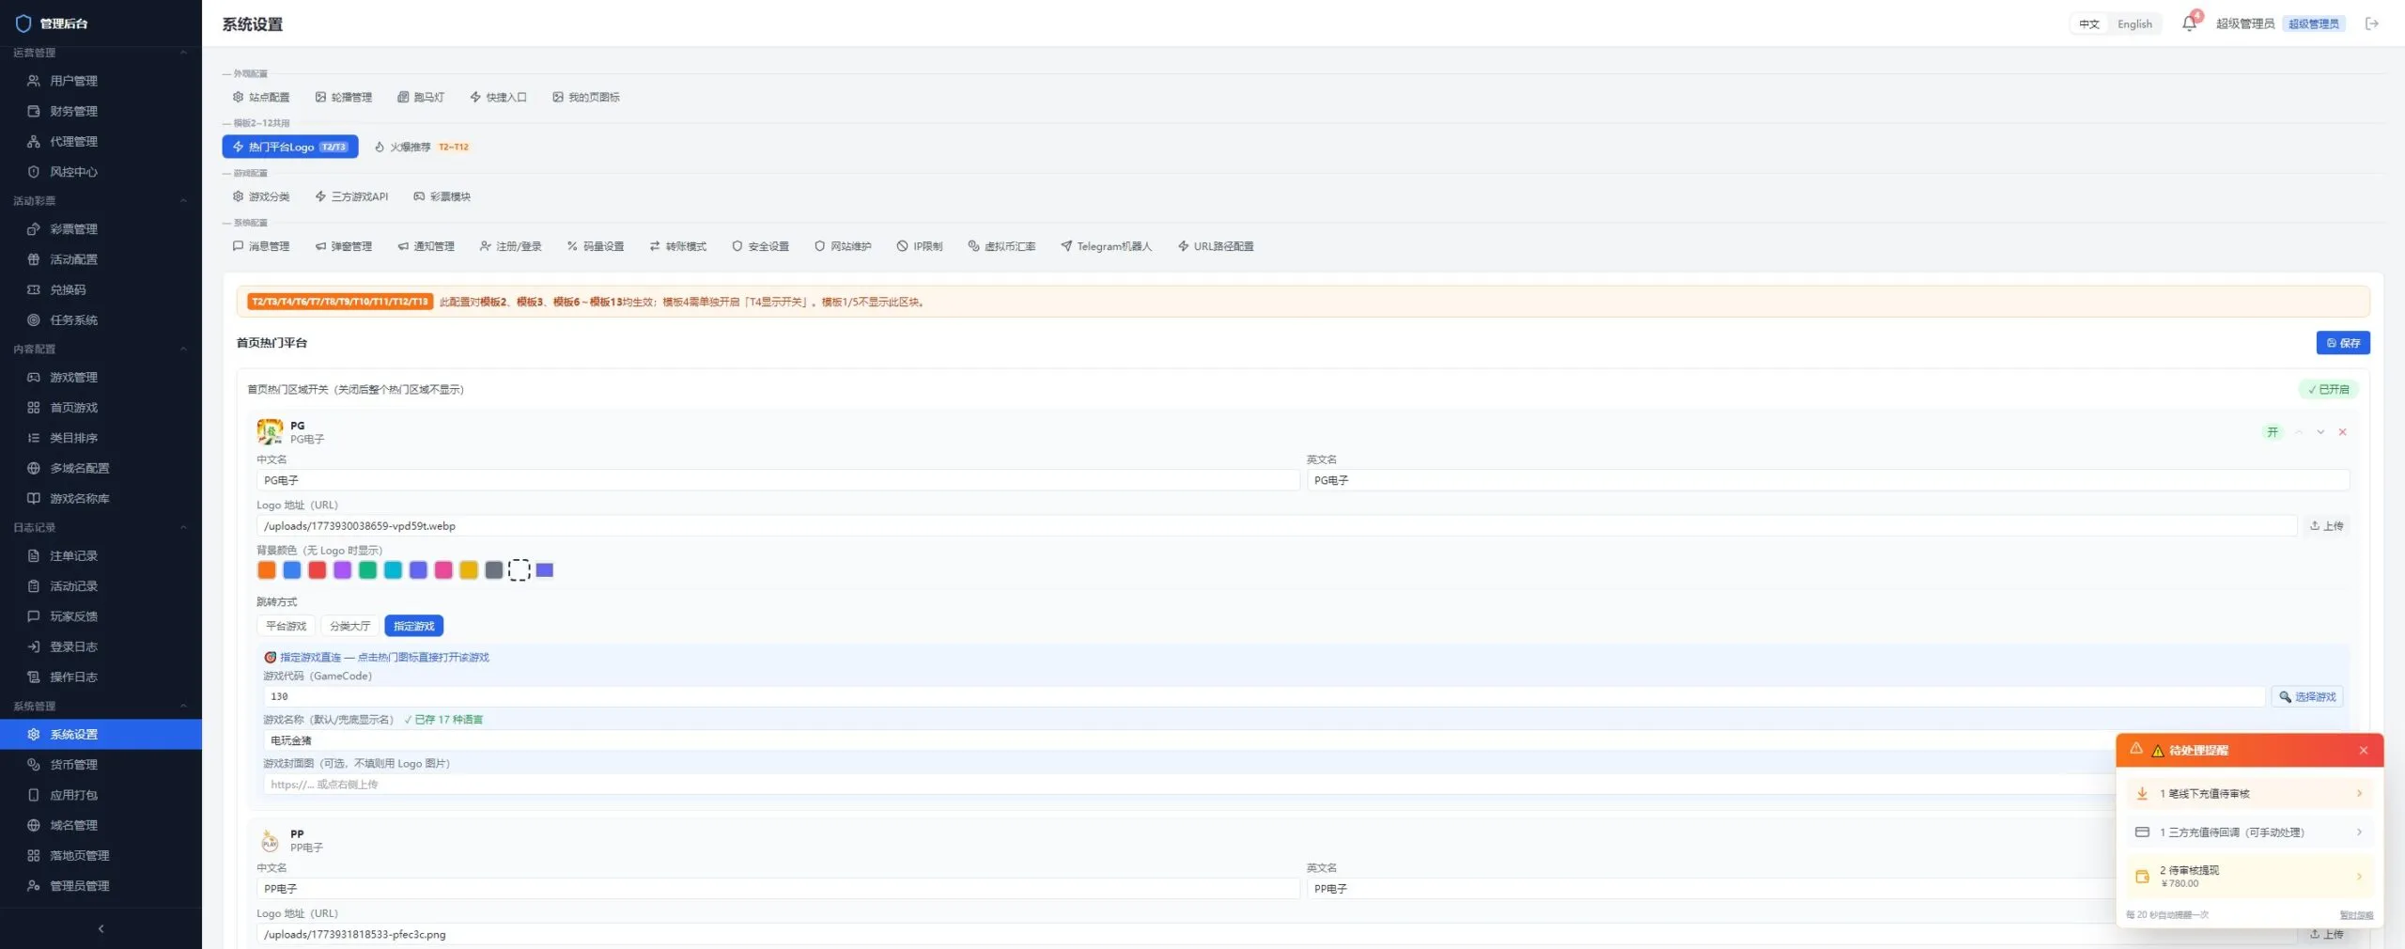This screenshot has width=2405, height=949.
Task: Click the 管理后台 shield logo
Action: click(23, 23)
